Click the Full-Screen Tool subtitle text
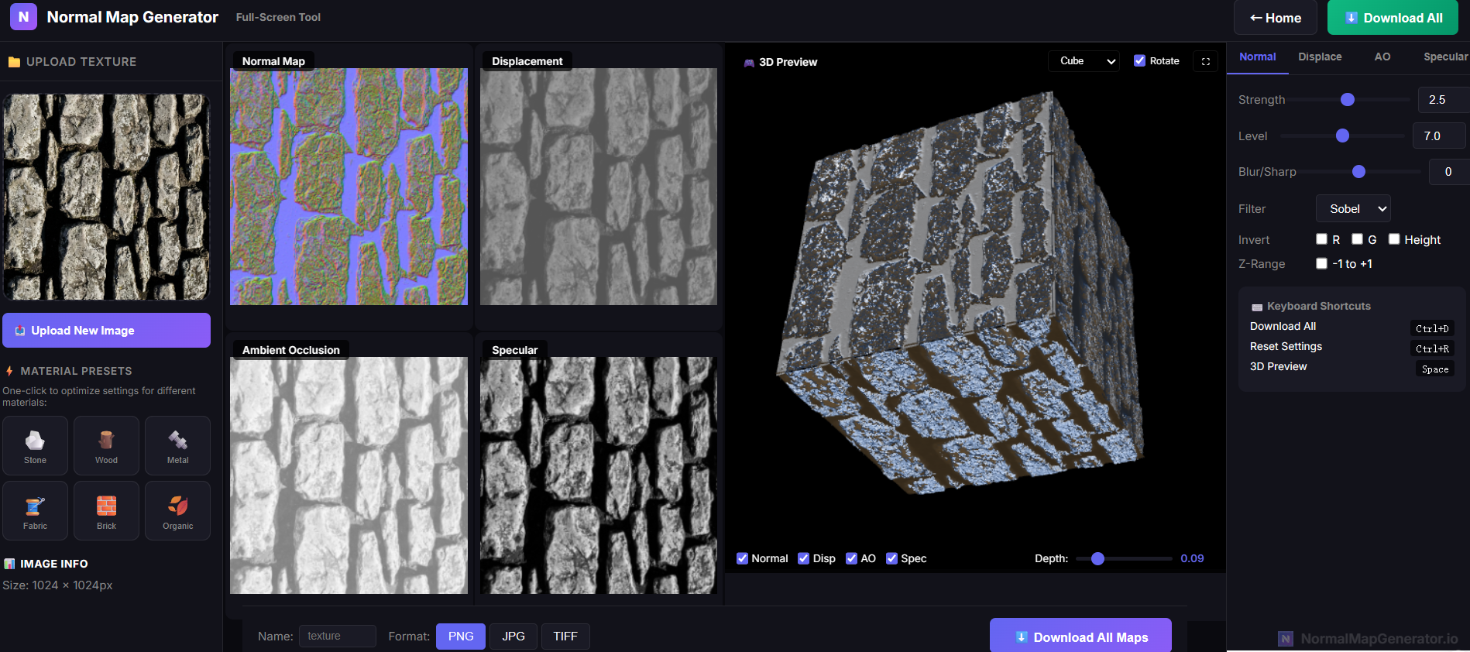The width and height of the screenshot is (1470, 652). click(278, 17)
